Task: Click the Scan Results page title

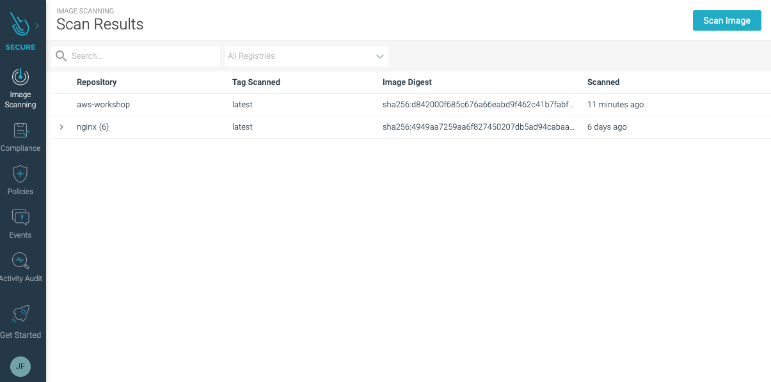Action: click(100, 24)
